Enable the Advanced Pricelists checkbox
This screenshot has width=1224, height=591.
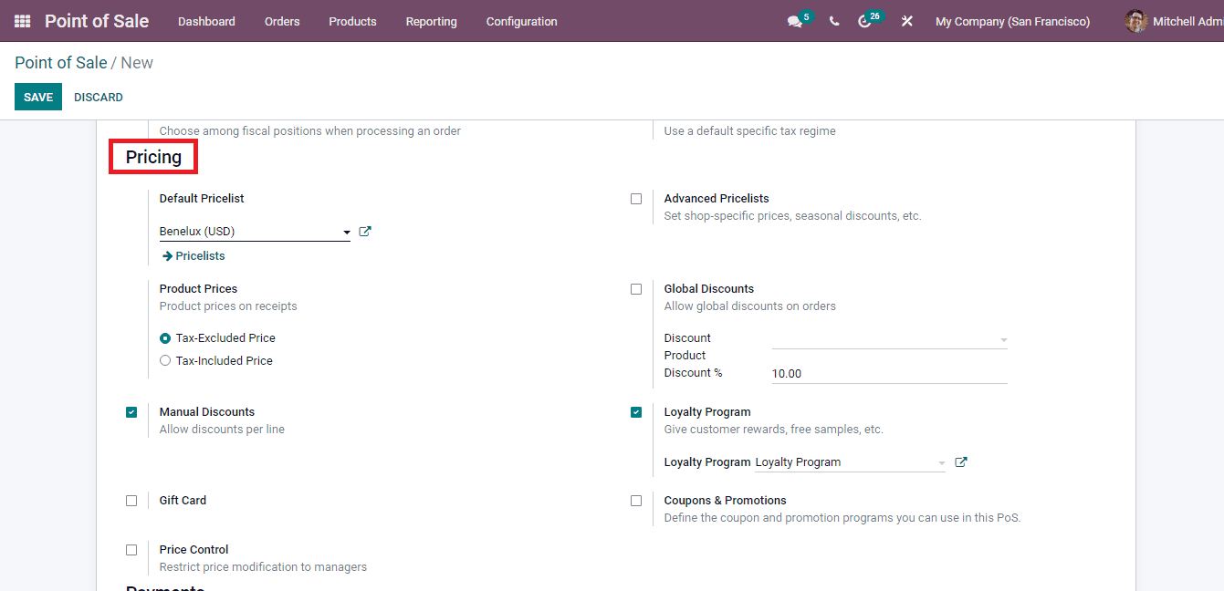pos(636,198)
